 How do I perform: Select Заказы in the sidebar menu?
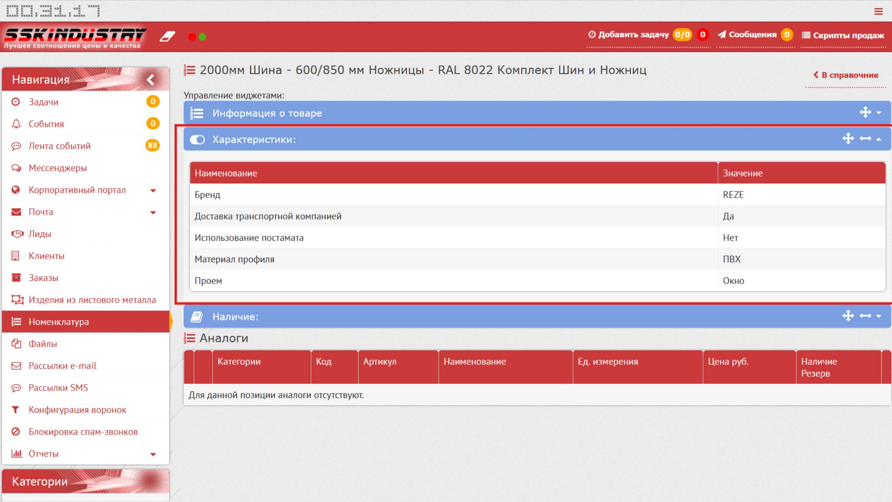click(x=43, y=278)
